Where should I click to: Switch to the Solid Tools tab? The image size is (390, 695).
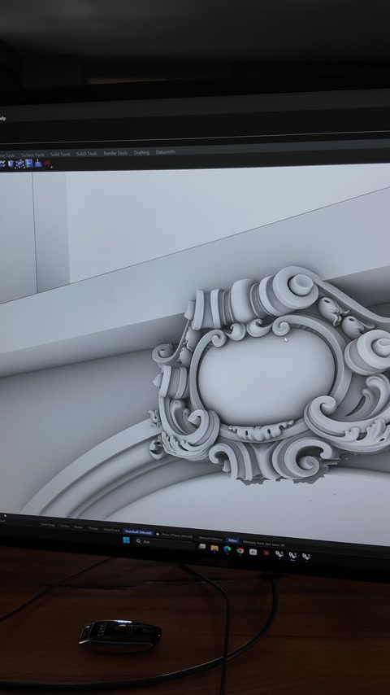point(60,155)
